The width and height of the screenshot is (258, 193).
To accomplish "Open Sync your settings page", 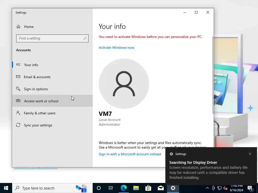I will point(52,125).
